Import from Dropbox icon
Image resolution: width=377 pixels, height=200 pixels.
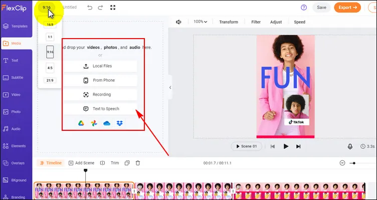point(119,123)
